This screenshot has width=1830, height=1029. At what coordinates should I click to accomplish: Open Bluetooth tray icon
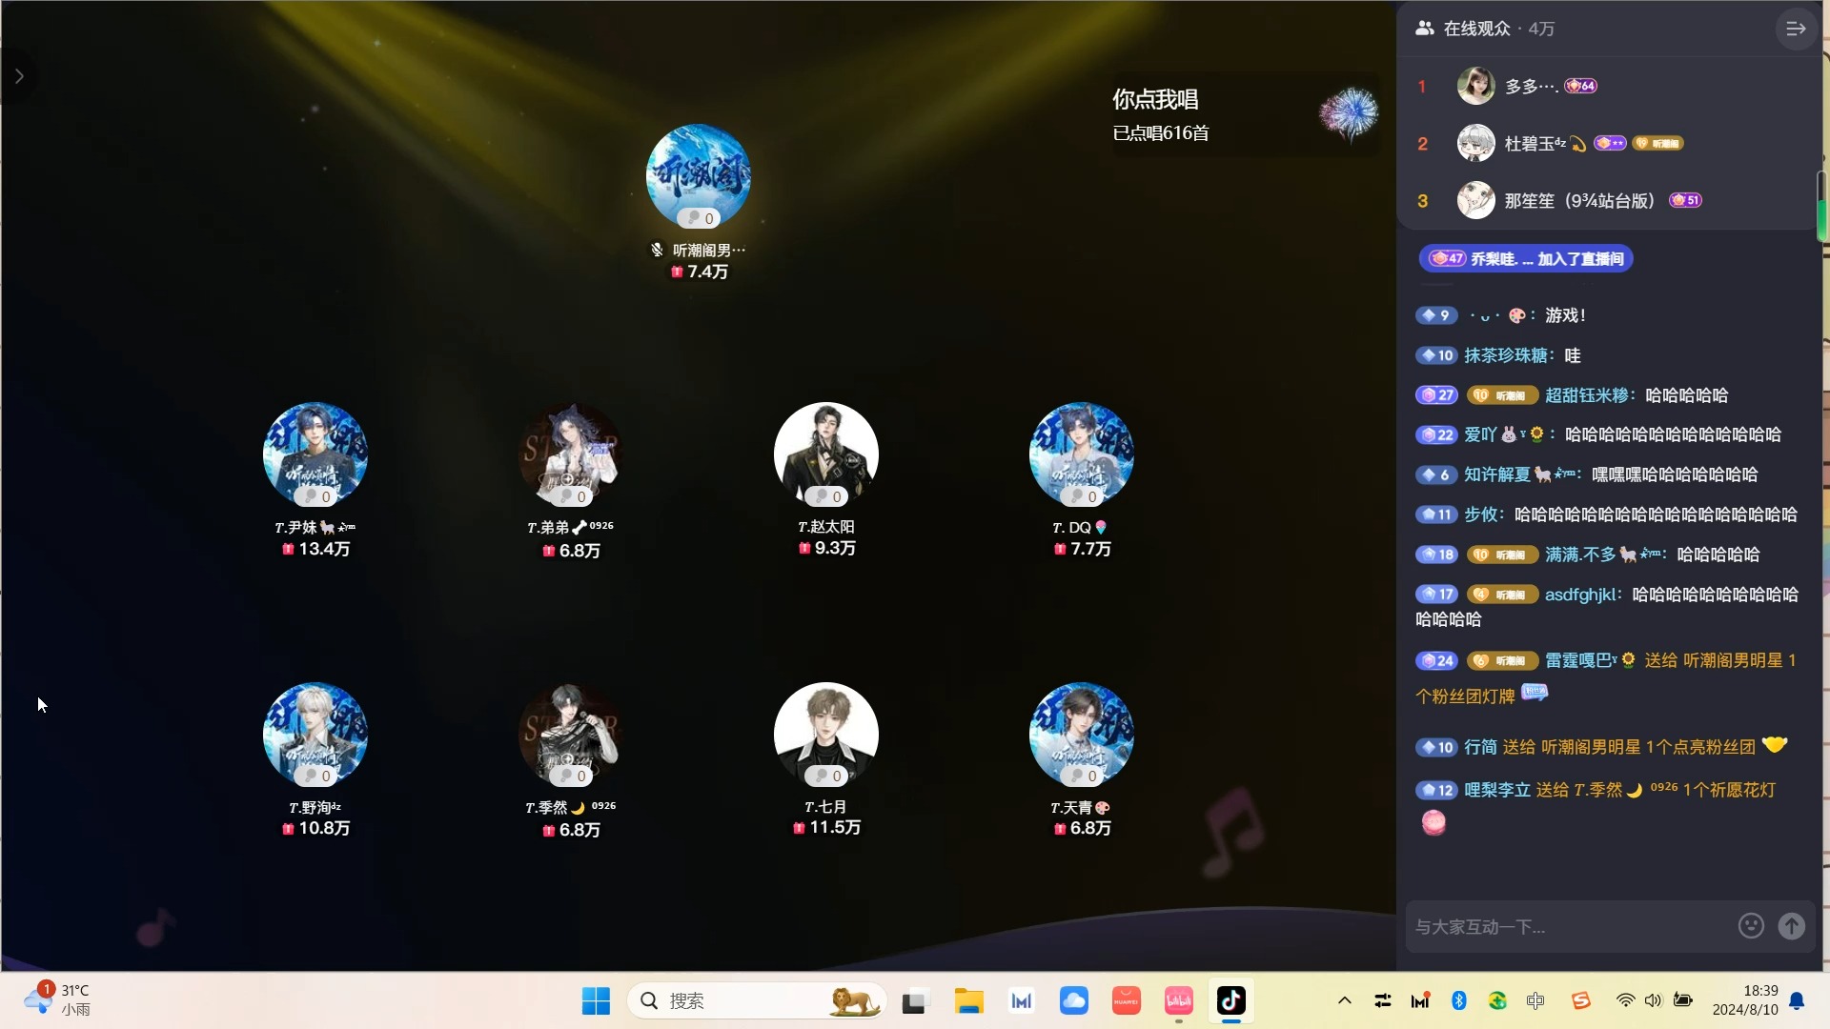pos(1459,1000)
